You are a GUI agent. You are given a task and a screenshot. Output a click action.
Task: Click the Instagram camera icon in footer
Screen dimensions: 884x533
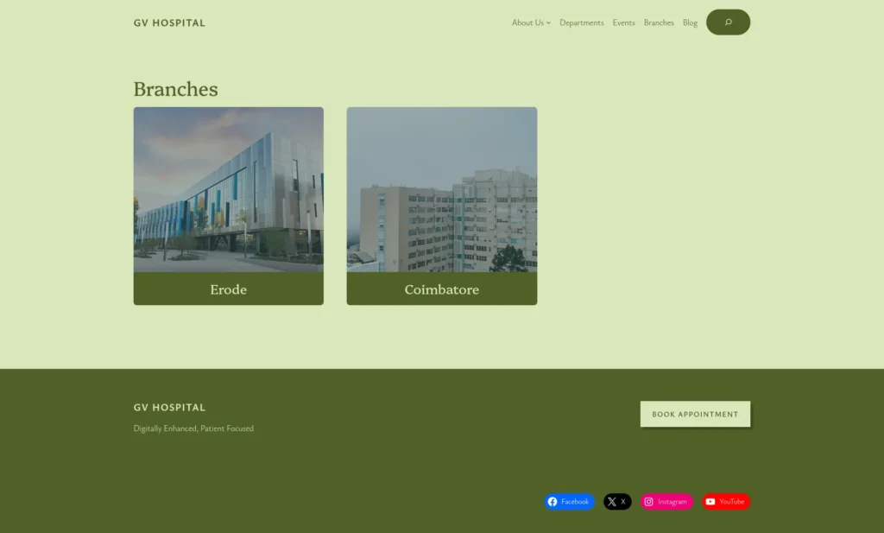649,502
